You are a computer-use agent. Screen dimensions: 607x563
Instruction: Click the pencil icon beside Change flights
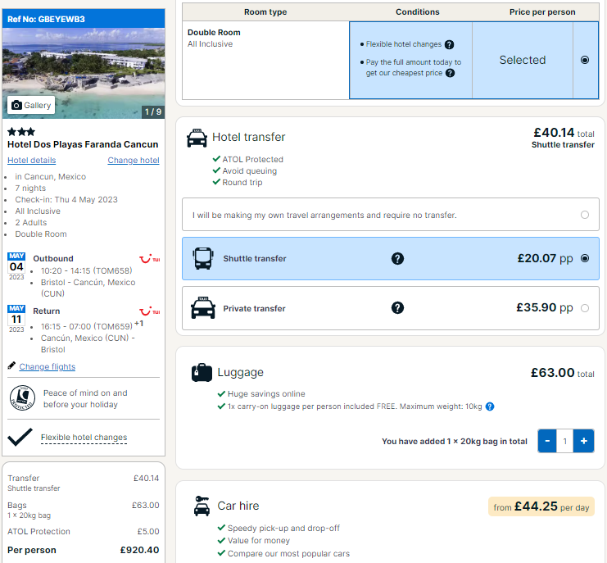[x=11, y=365]
